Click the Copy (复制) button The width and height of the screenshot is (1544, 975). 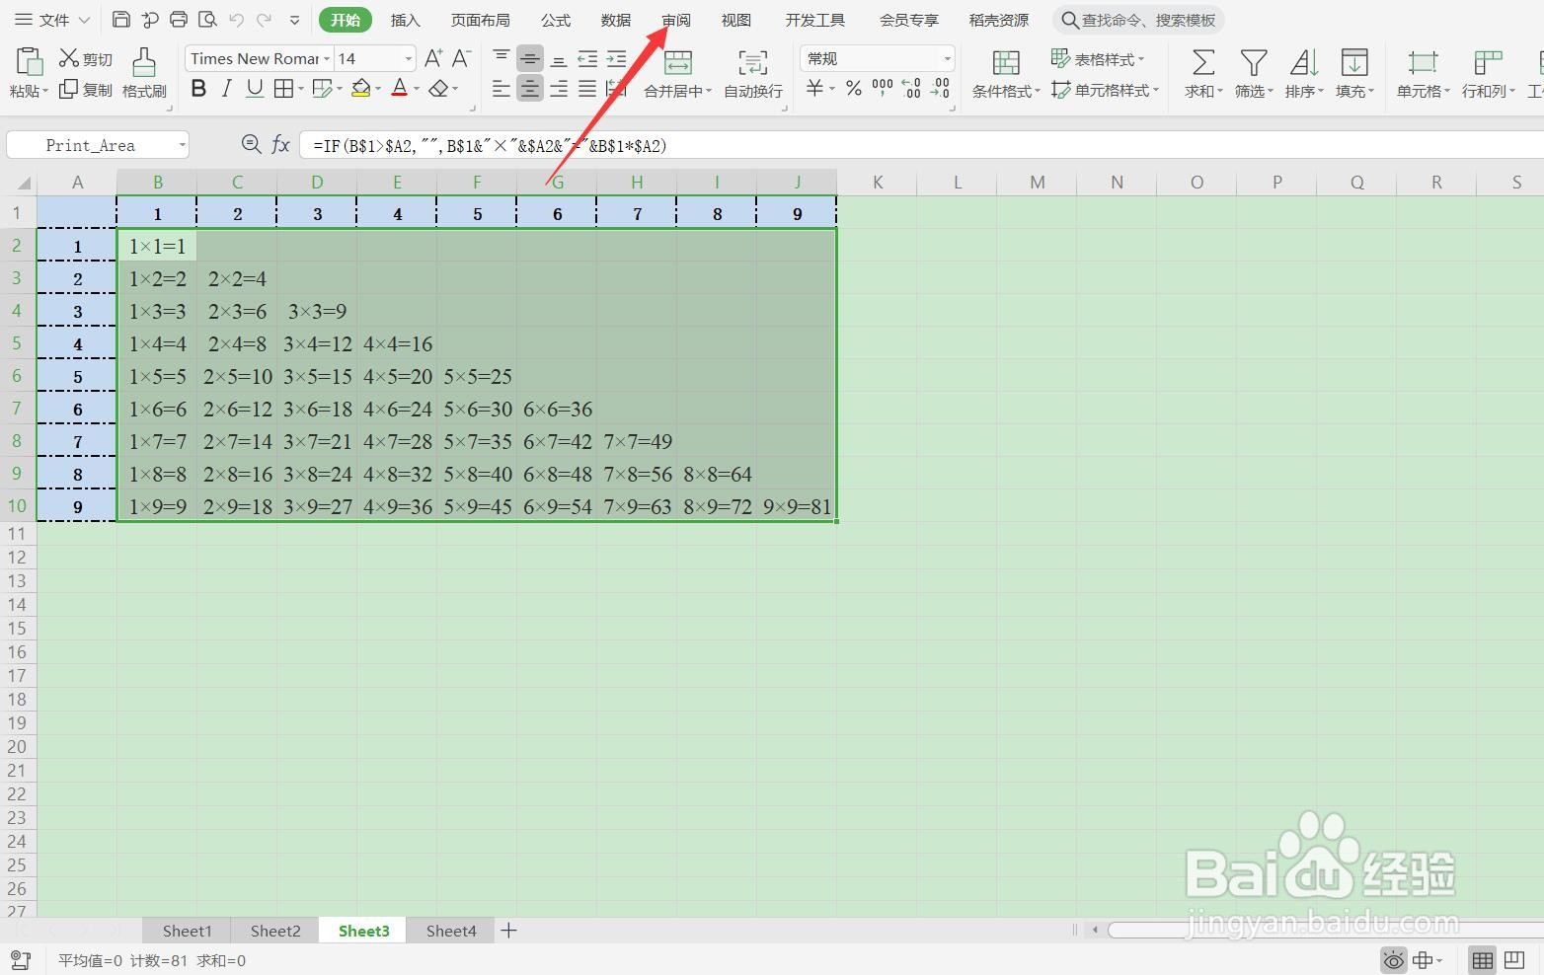86,90
